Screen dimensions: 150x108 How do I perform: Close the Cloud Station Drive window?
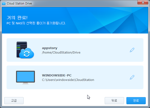tap(143, 2)
